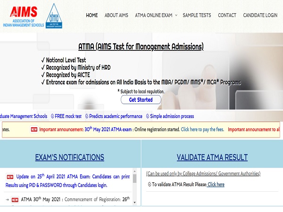Expand the ATMA ONLINE EXAM dropdown menu

(x=156, y=15)
